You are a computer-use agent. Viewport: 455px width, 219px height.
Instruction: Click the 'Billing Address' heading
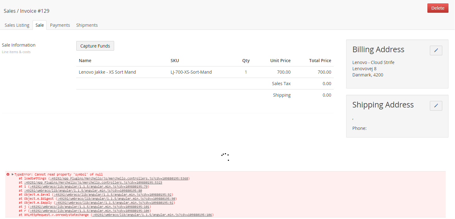coord(378,49)
